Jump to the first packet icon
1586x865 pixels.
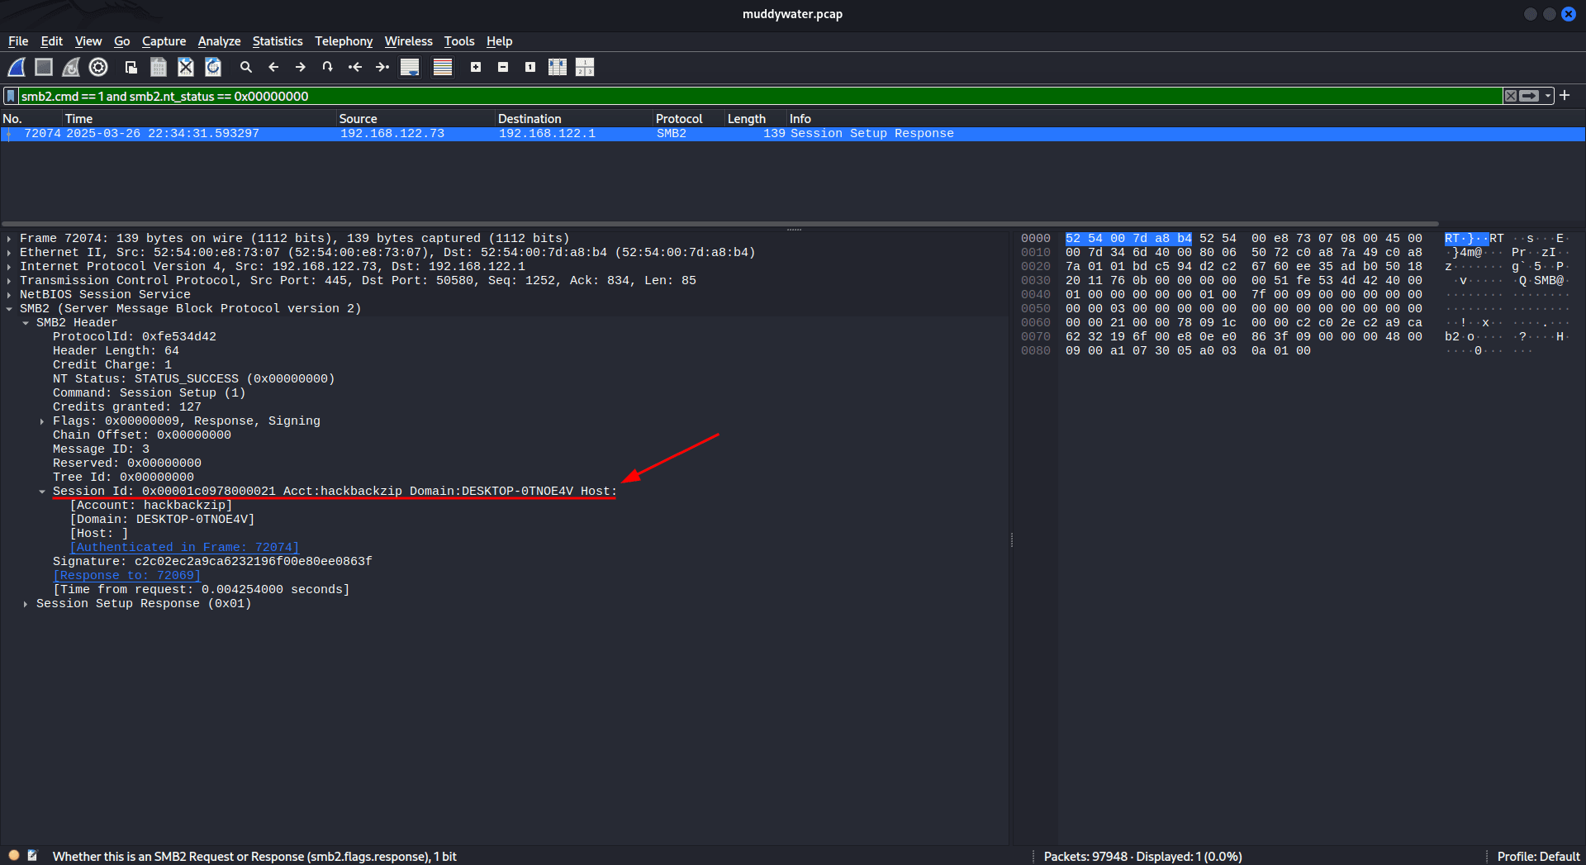355,68
